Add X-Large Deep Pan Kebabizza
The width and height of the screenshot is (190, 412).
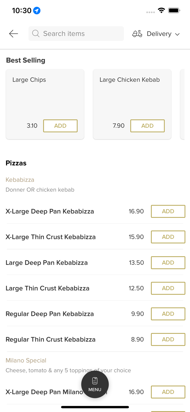168,211
